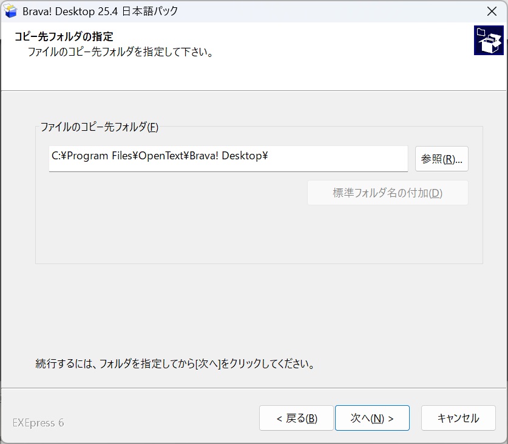Screen dimensions: 508x444
Task: Click the Brava! installer icon in title bar
Action: (x=10, y=11)
